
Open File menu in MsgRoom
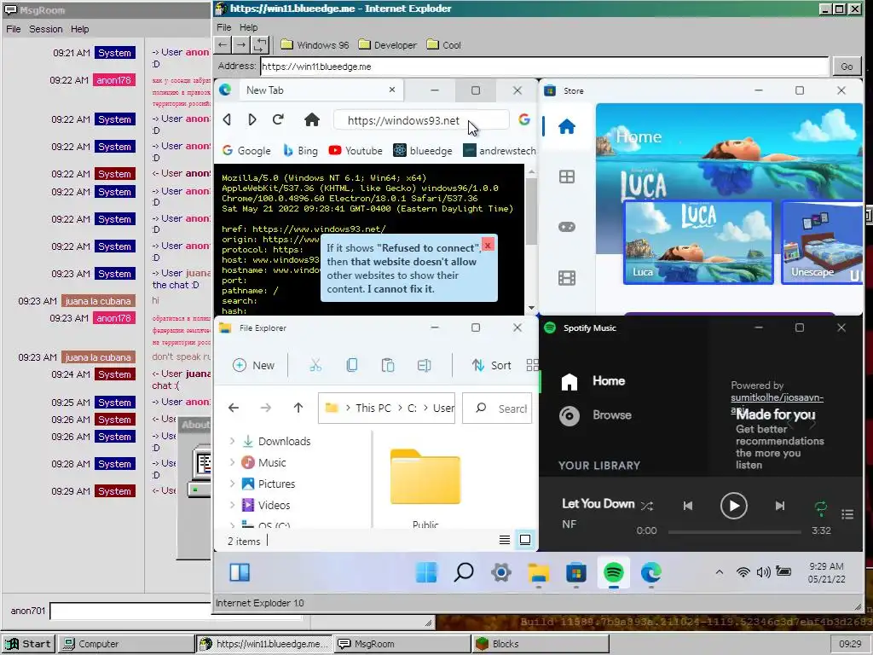point(14,29)
